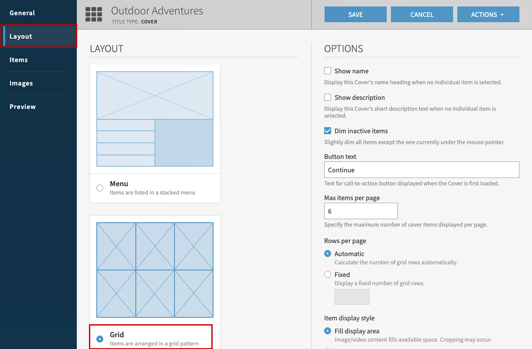
Task: Open the Preview section
Action: pos(23,107)
